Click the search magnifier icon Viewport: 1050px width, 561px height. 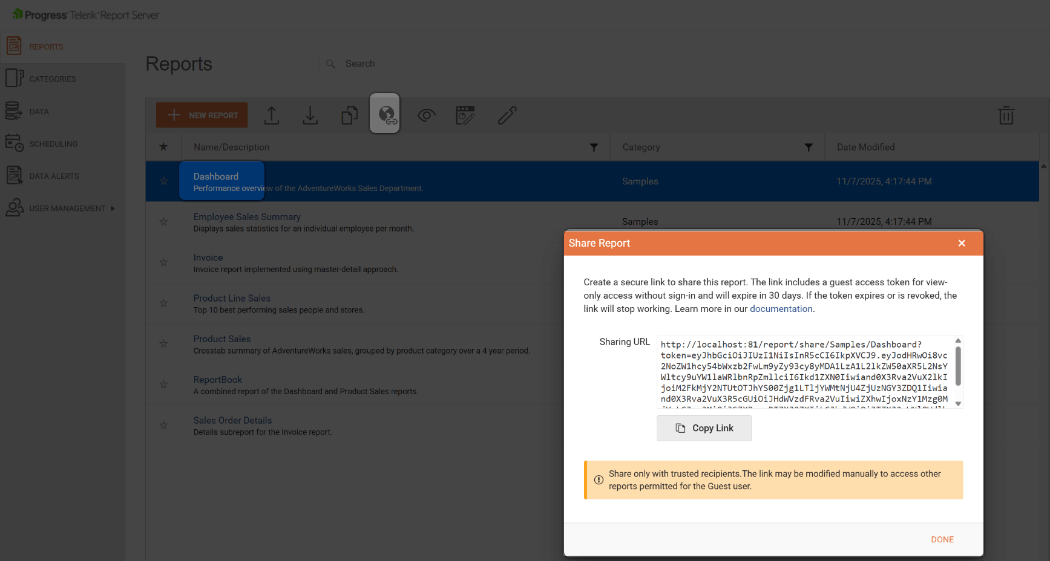coord(330,63)
